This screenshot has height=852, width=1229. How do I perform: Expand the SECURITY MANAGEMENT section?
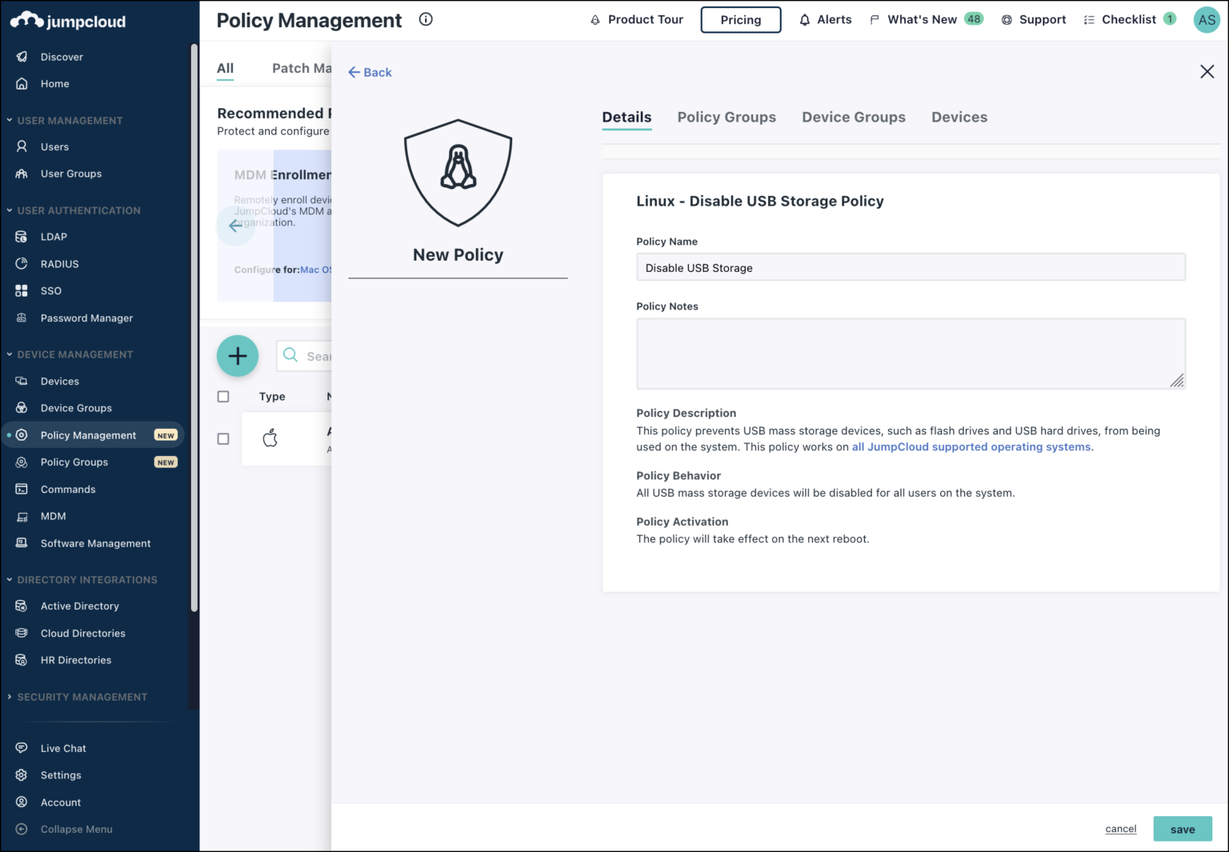tap(82, 697)
